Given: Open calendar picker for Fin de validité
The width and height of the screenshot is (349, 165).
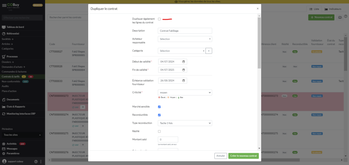Looking at the screenshot, I should [x=184, y=70].
